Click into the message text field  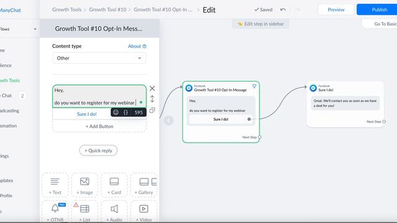[99, 97]
